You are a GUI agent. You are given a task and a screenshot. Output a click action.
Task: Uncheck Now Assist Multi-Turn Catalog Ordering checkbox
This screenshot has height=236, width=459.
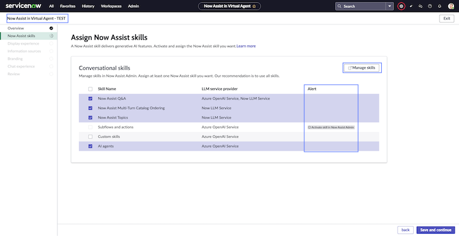click(90, 108)
